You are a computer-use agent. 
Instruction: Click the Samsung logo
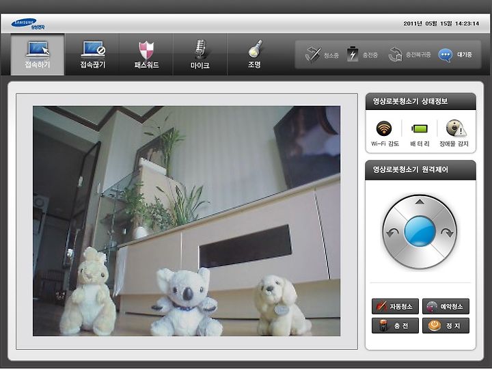(28, 24)
